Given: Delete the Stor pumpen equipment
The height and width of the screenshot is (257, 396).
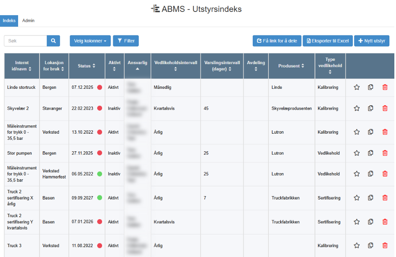Looking at the screenshot, I should (x=385, y=153).
